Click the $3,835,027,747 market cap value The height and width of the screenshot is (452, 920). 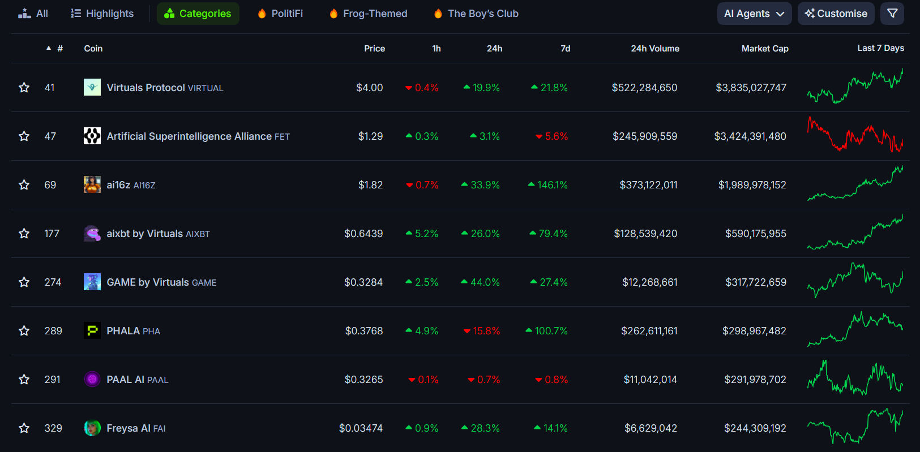(x=751, y=88)
